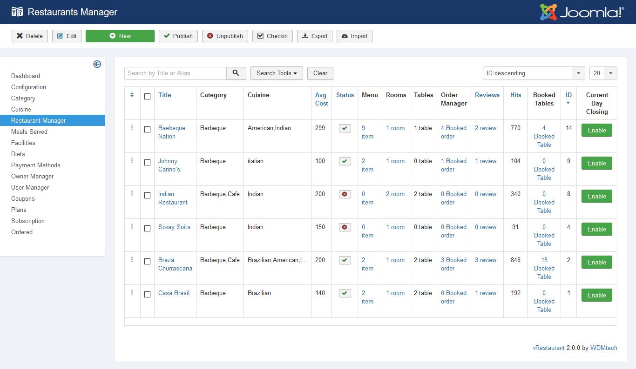The image size is (636, 369).
Task: Expand the Search Tools dropdown
Action: 277,73
